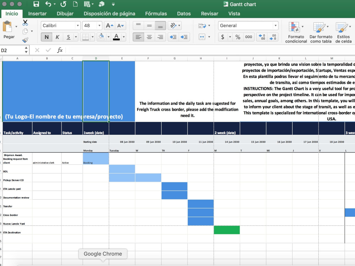Screen dimensions: 355x266
Task: Click the Decrease decimal icon
Action: [x=273, y=37]
